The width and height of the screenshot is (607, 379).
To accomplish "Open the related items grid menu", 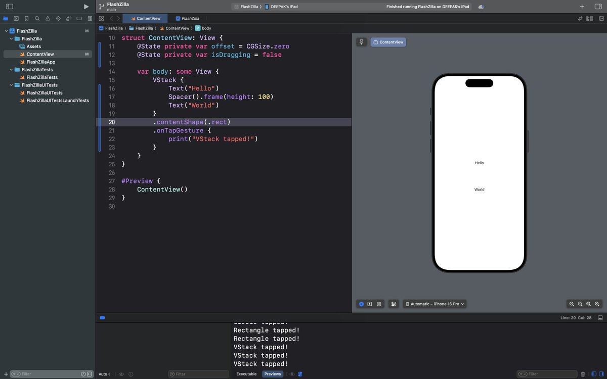I will coord(101,18).
